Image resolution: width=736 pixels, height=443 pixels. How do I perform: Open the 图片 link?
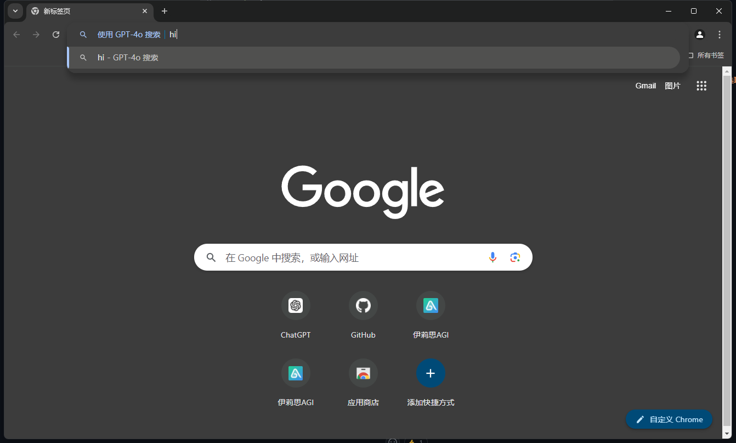pos(673,86)
